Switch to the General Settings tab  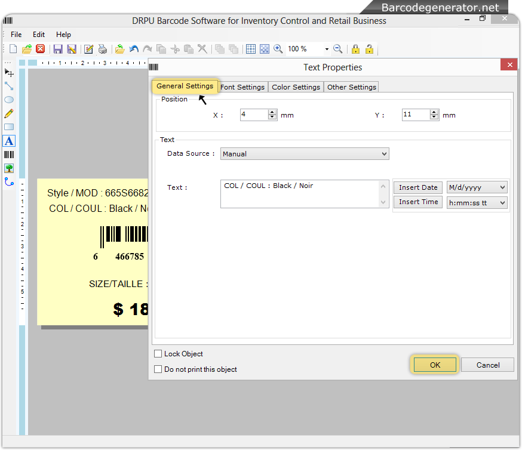pyautogui.click(x=185, y=86)
